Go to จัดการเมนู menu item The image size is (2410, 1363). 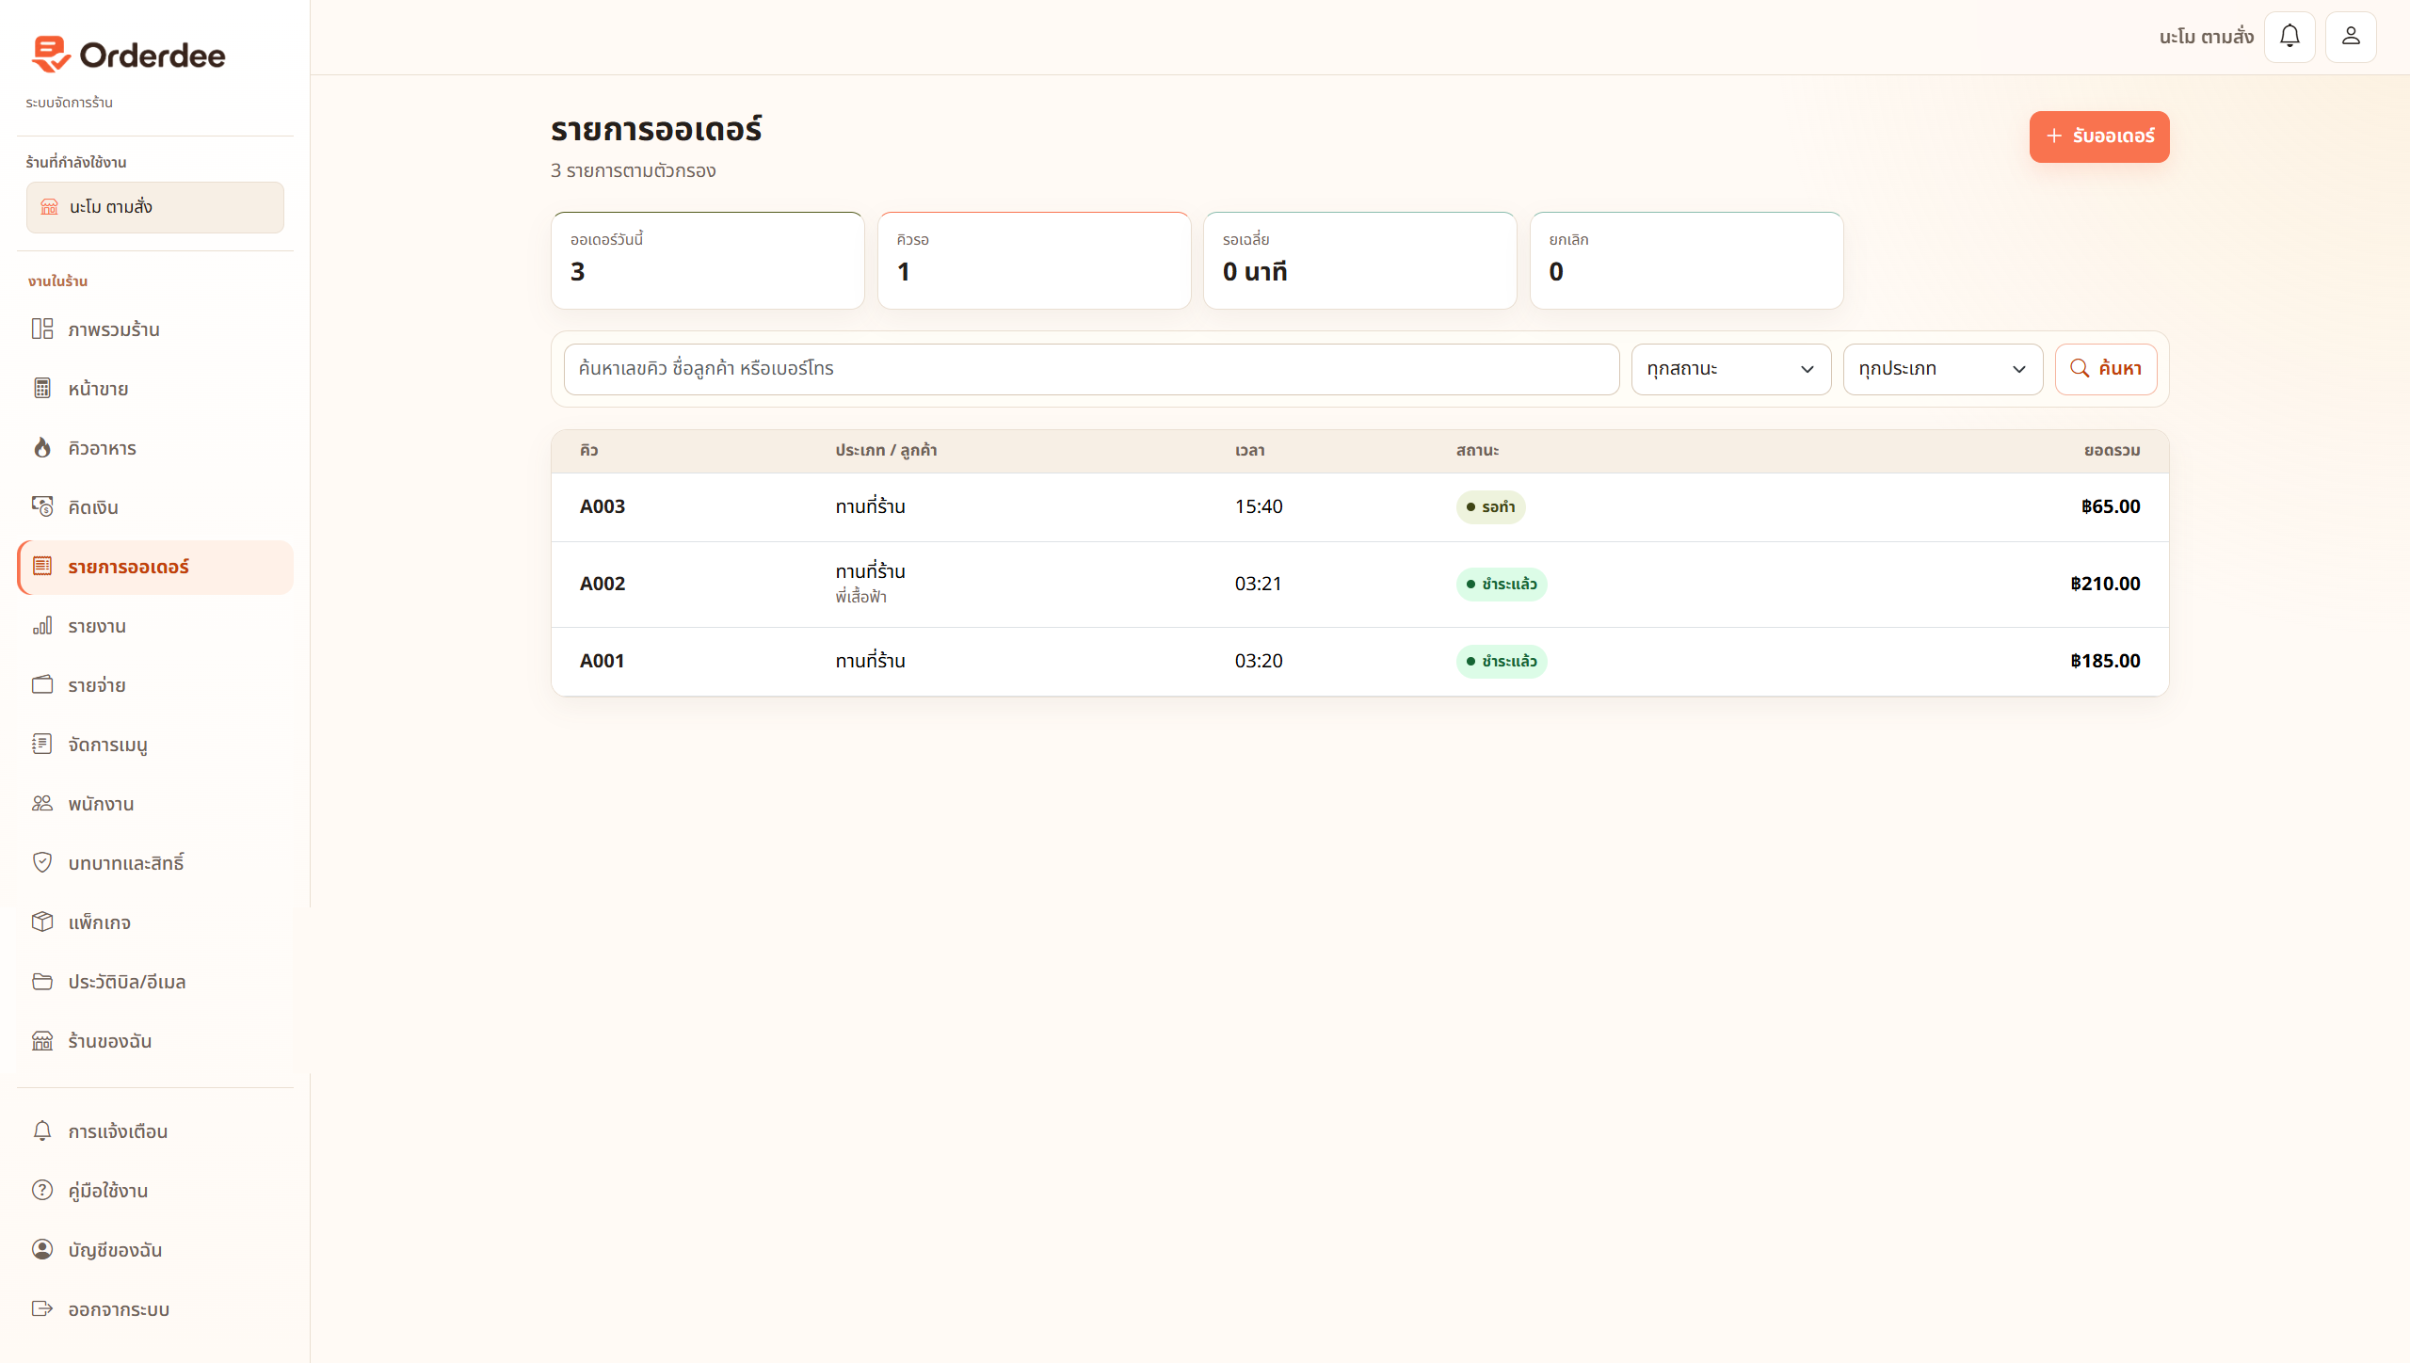(x=155, y=745)
